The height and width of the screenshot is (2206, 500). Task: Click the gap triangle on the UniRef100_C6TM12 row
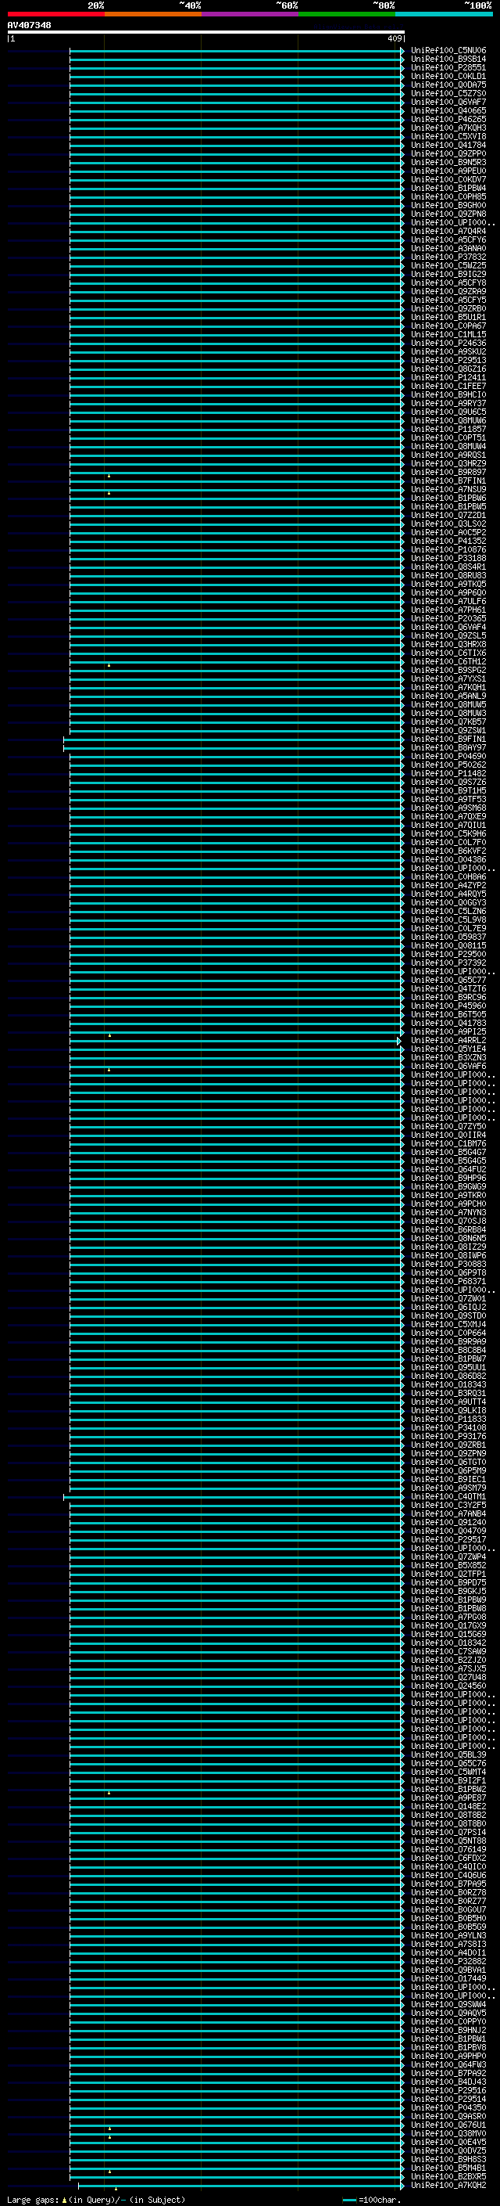coord(109,664)
